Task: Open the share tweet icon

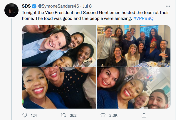Action: [144, 115]
